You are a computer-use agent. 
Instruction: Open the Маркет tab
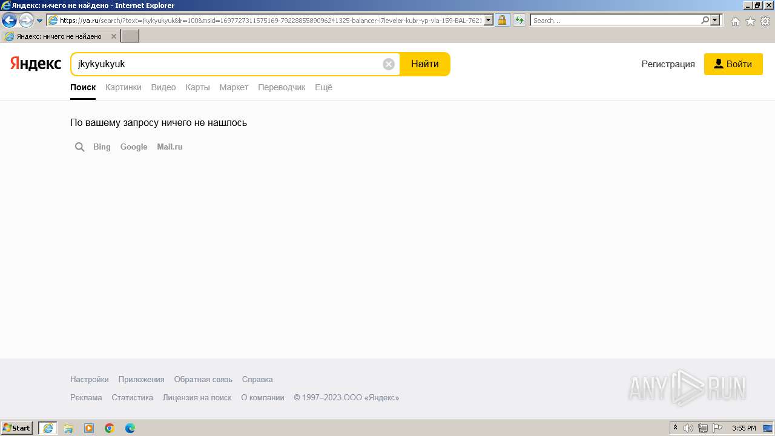tap(234, 87)
